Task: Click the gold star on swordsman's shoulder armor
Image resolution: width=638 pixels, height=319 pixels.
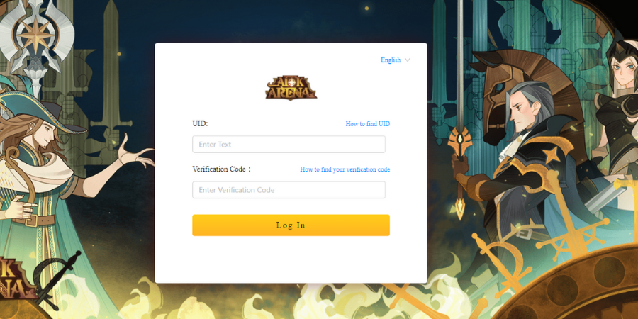Action: tap(549, 156)
